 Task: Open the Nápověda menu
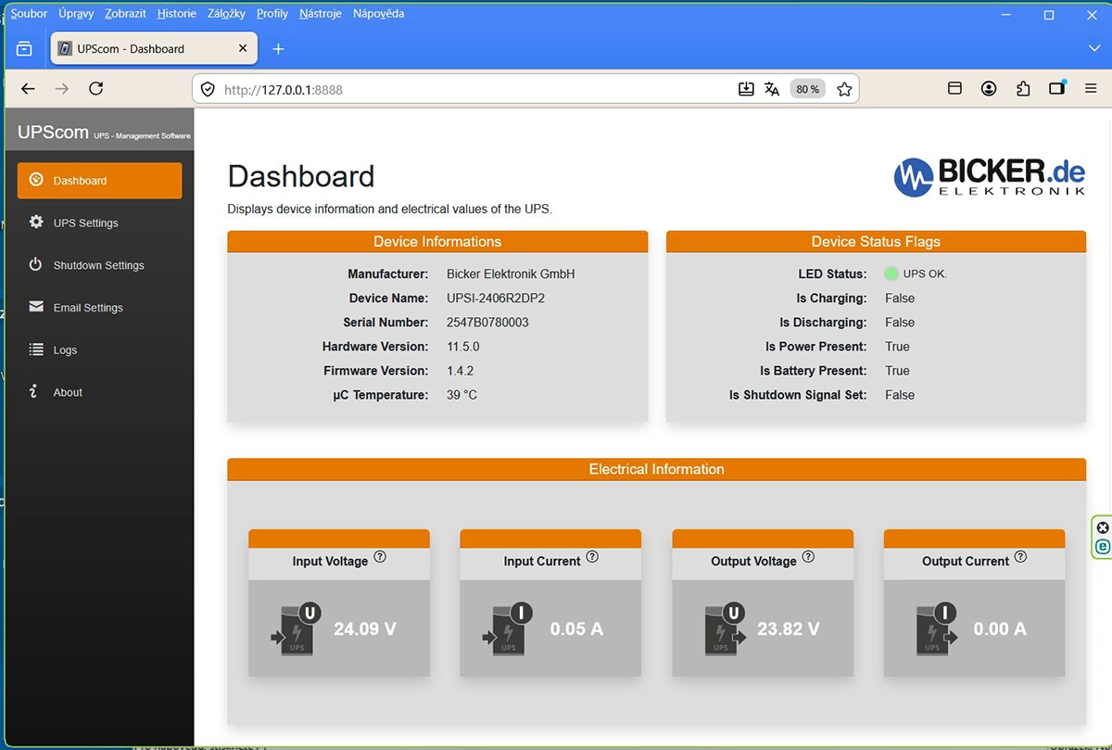[378, 14]
